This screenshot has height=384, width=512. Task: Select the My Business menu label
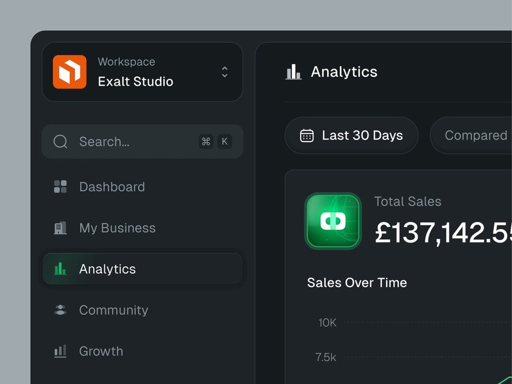click(117, 228)
